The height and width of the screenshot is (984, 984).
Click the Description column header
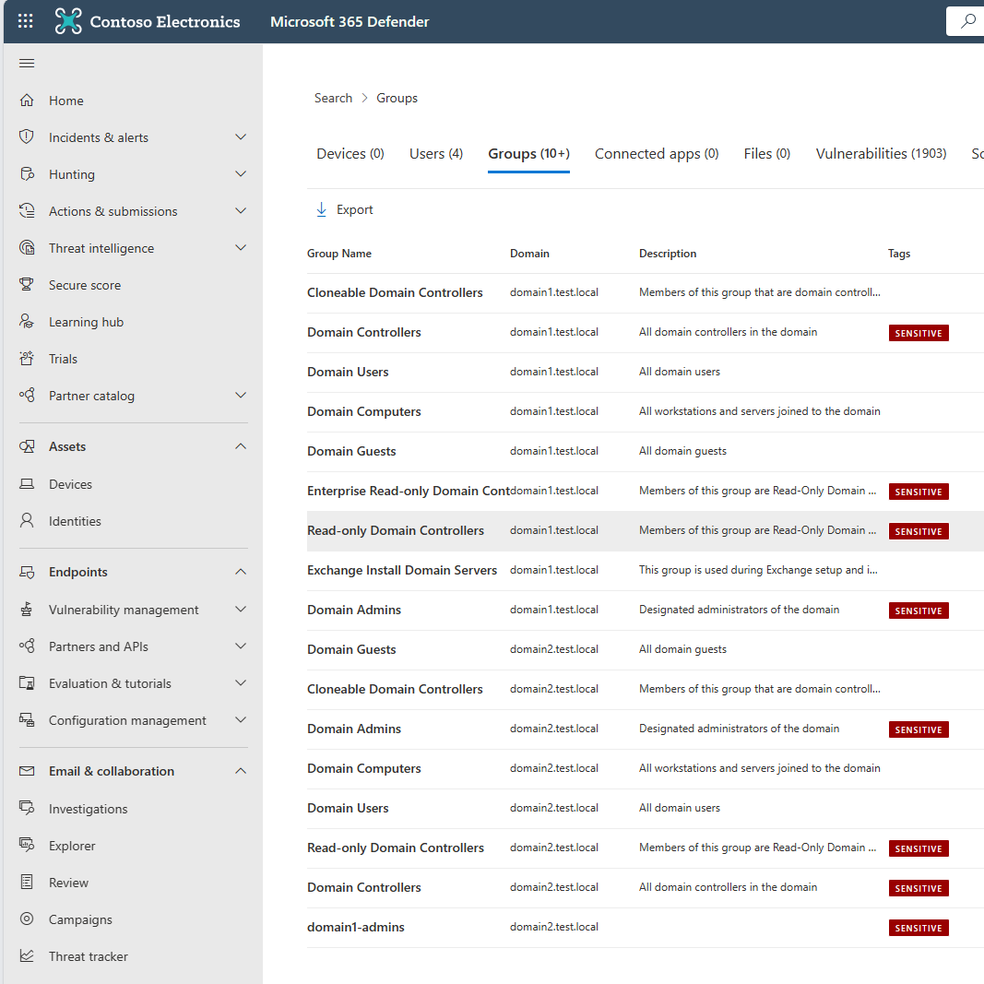[x=668, y=254]
